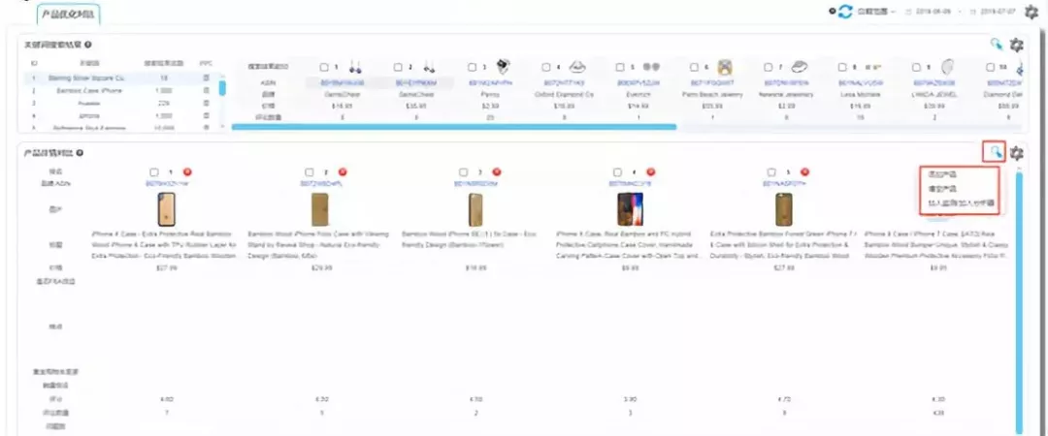Open the product comparison panel gear icon
The width and height of the screenshot is (1048, 436).
click(x=1017, y=153)
